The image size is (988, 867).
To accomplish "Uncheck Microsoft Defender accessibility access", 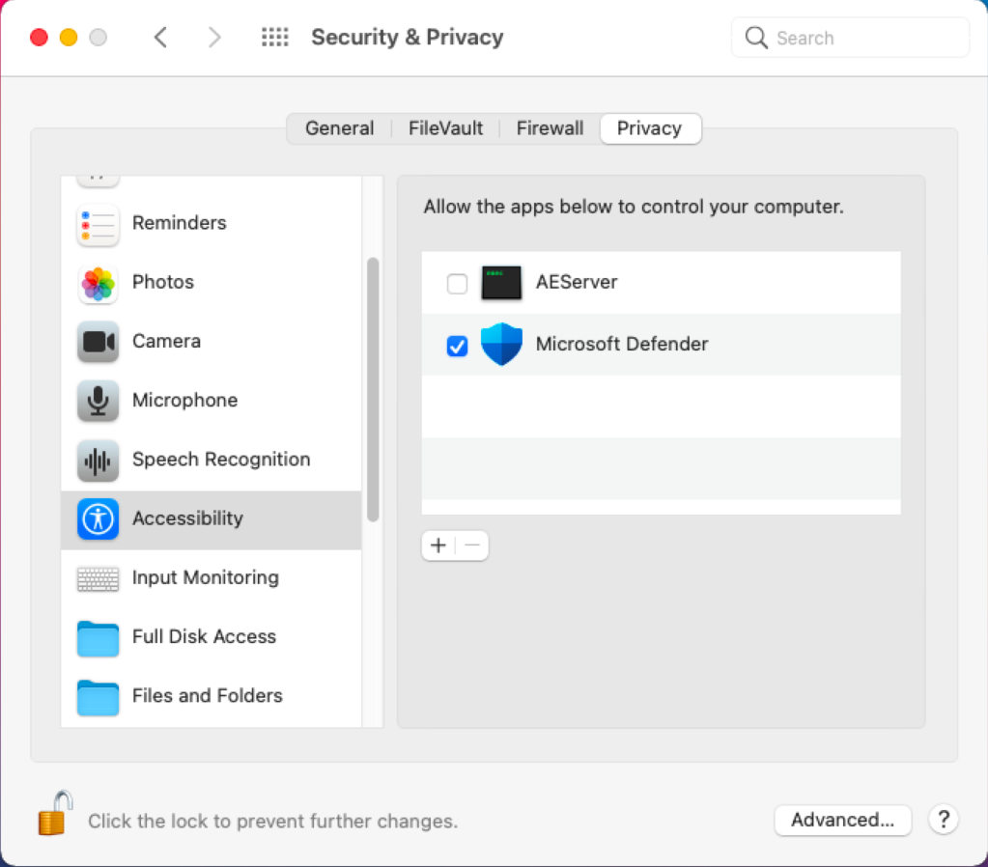I will click(x=457, y=346).
